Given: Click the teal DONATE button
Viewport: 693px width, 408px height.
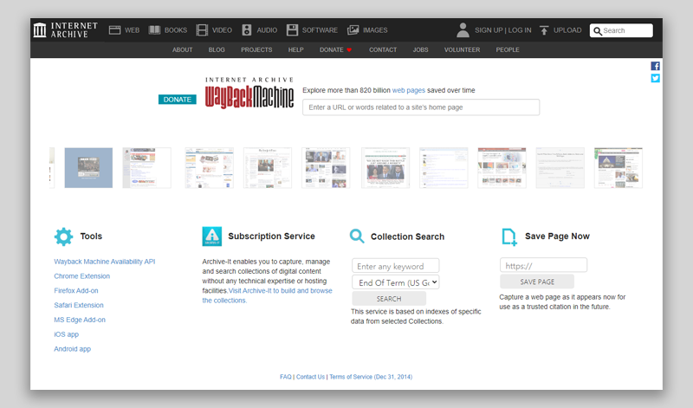Looking at the screenshot, I should [x=178, y=100].
